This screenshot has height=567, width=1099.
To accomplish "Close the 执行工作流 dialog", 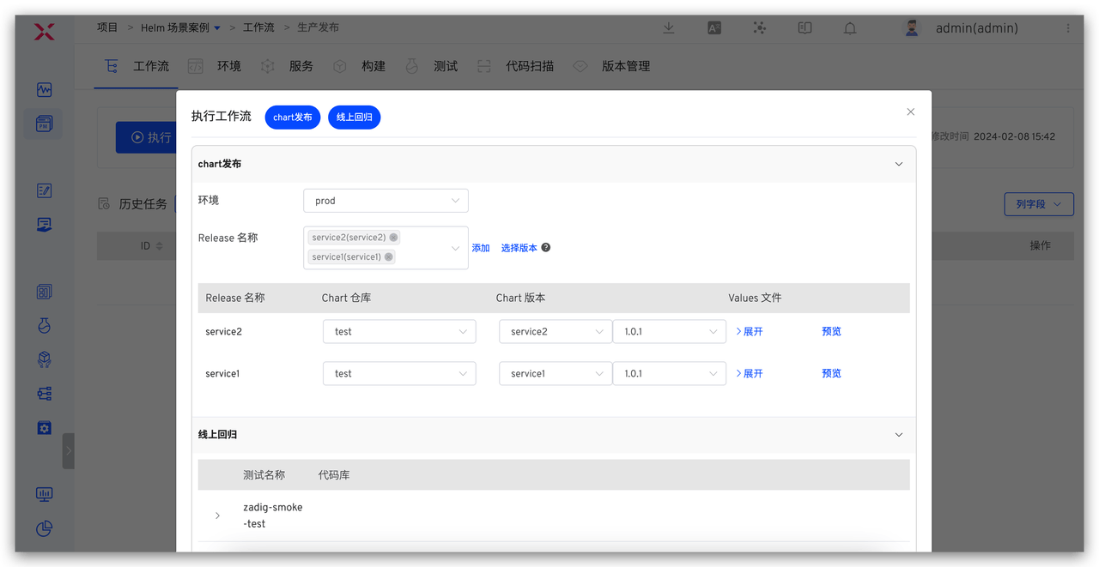I will (910, 112).
